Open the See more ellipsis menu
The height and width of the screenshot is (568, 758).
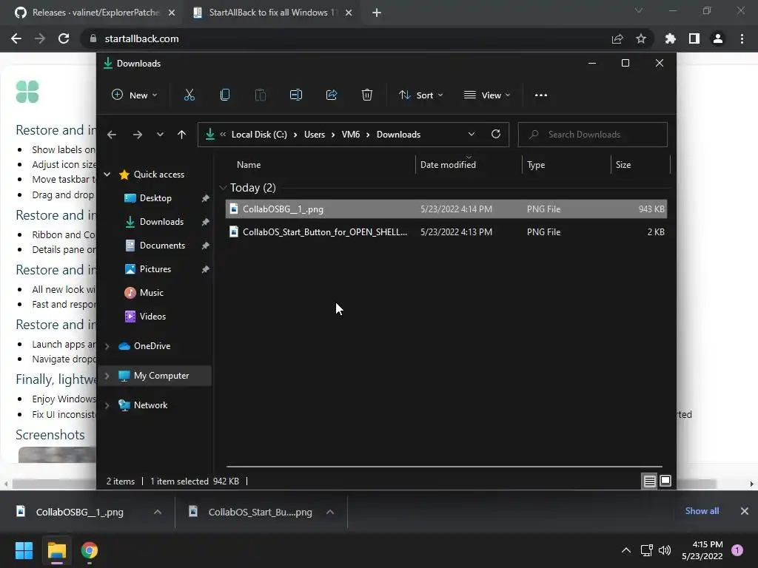541,95
